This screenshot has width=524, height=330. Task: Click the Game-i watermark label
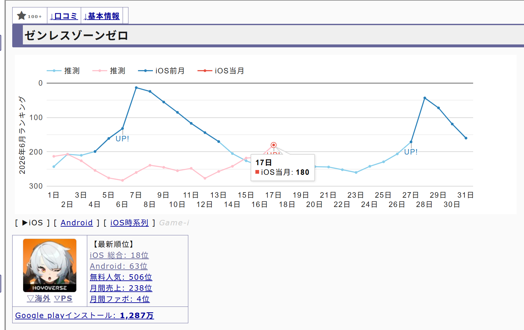point(174,223)
